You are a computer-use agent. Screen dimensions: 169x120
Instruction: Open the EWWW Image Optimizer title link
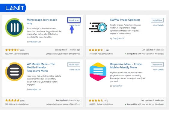[125, 20]
